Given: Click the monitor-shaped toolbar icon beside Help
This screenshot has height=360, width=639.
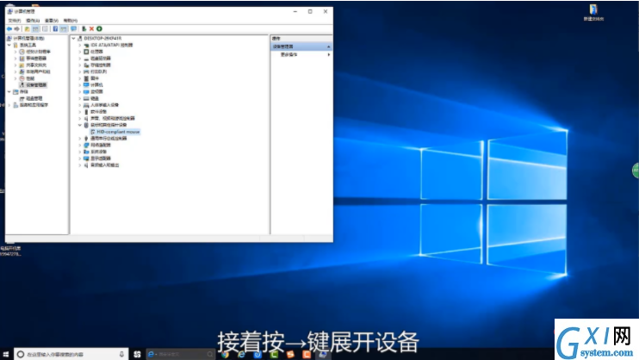Looking at the screenshot, I should (x=73, y=29).
